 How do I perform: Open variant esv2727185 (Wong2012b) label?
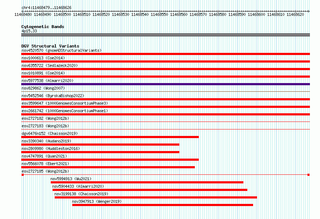click(x=45, y=171)
